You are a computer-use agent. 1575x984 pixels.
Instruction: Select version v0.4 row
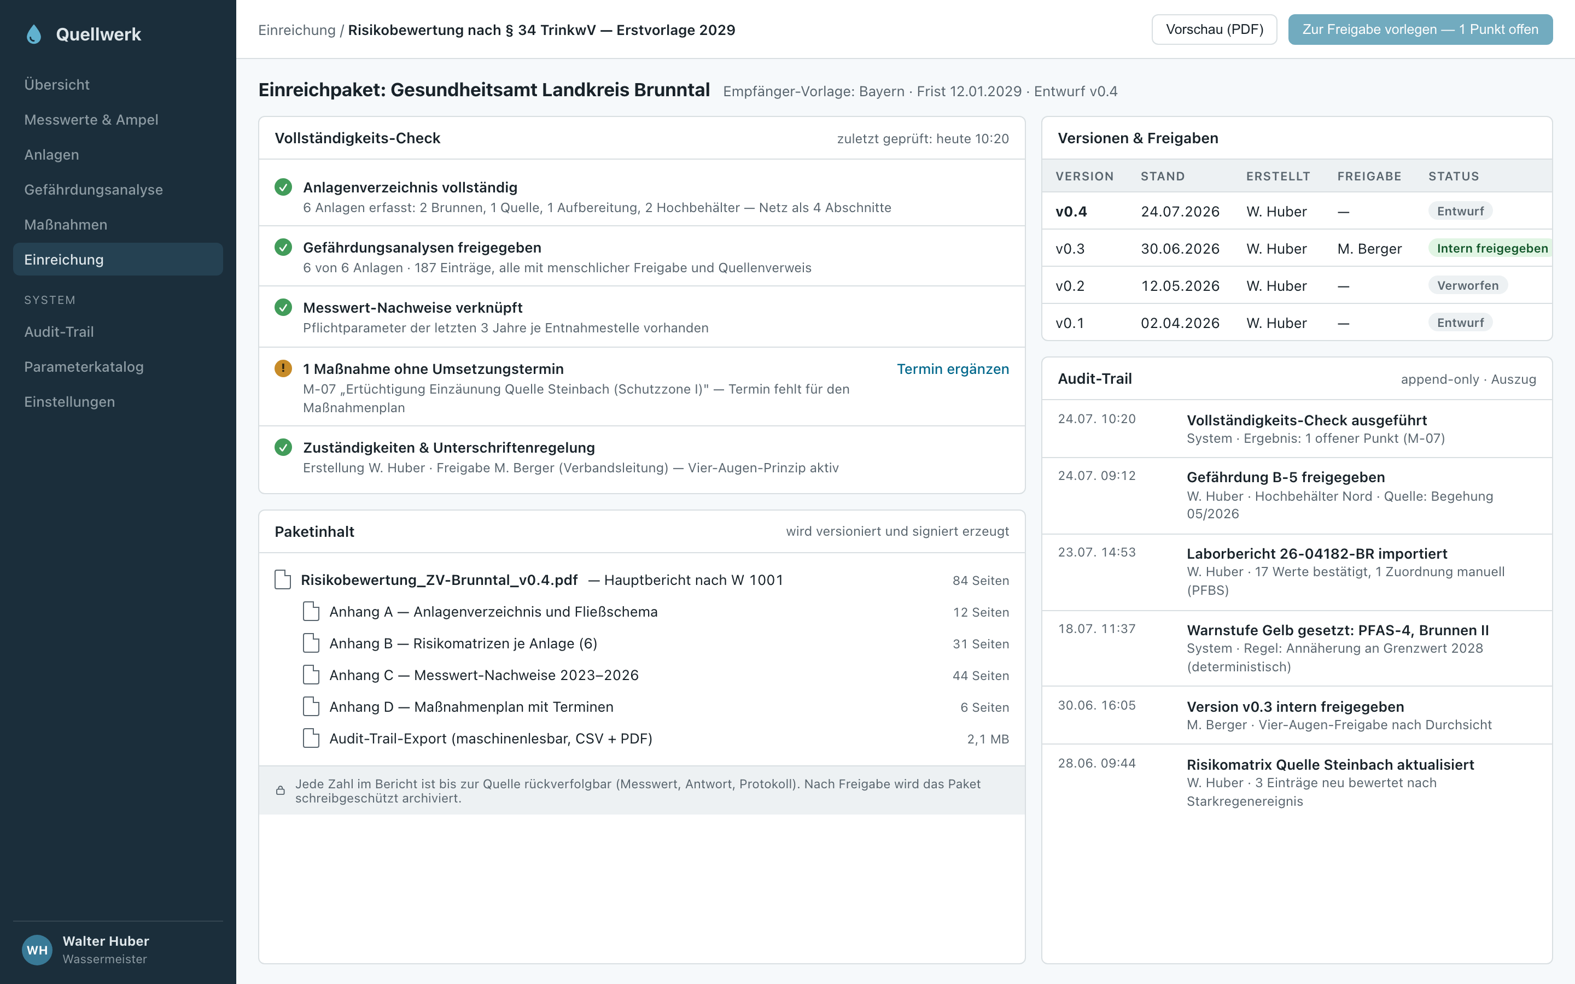(x=1297, y=211)
